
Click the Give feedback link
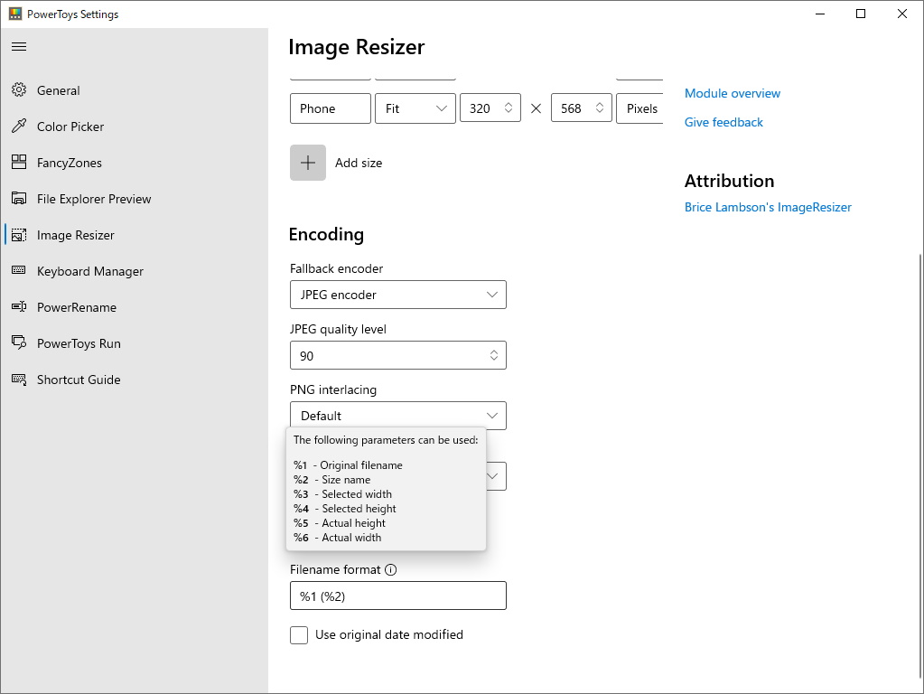(723, 122)
